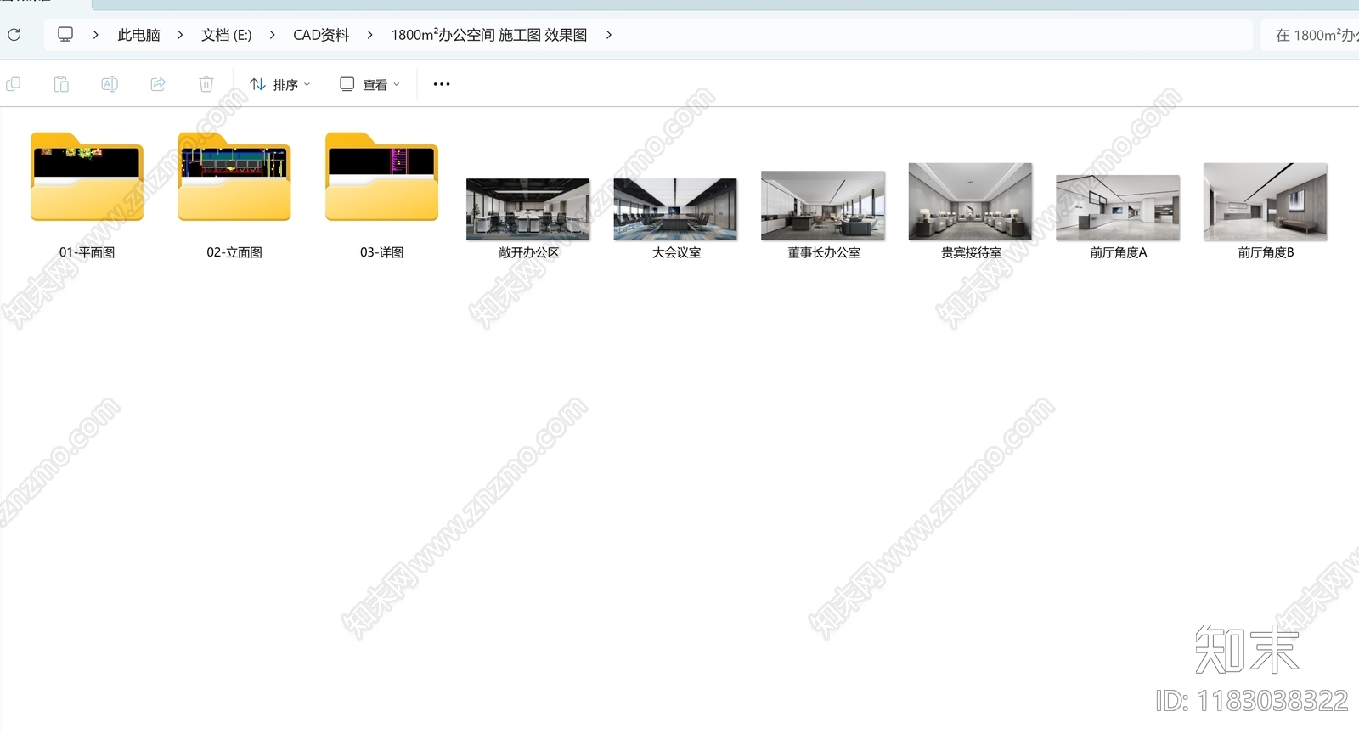This screenshot has width=1359, height=734.
Task: Click the file name label 前厅角度A
Action: 1119,252
